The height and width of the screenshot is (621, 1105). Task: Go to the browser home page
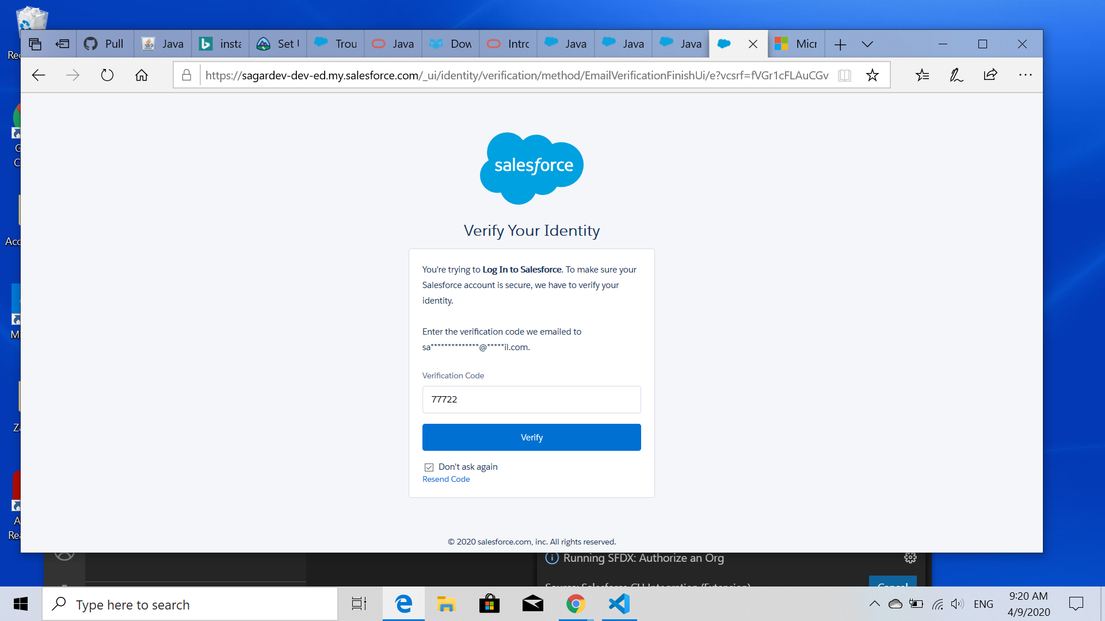click(x=142, y=75)
